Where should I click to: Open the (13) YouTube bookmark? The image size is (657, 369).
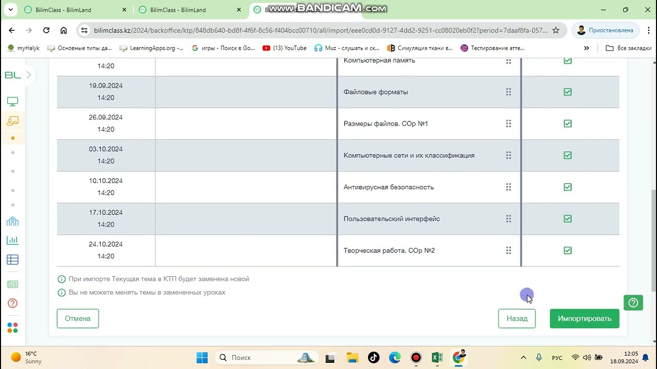(284, 48)
